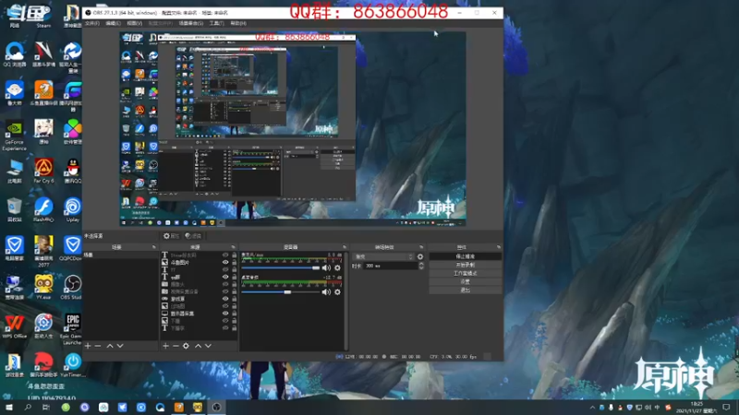Launch the 原神 desktop shortcut
Screen dimensions: 739x415
pyautogui.click(x=43, y=132)
